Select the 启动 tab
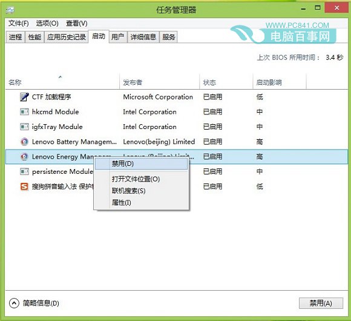Screen dimensions: 351x321 tap(99, 36)
